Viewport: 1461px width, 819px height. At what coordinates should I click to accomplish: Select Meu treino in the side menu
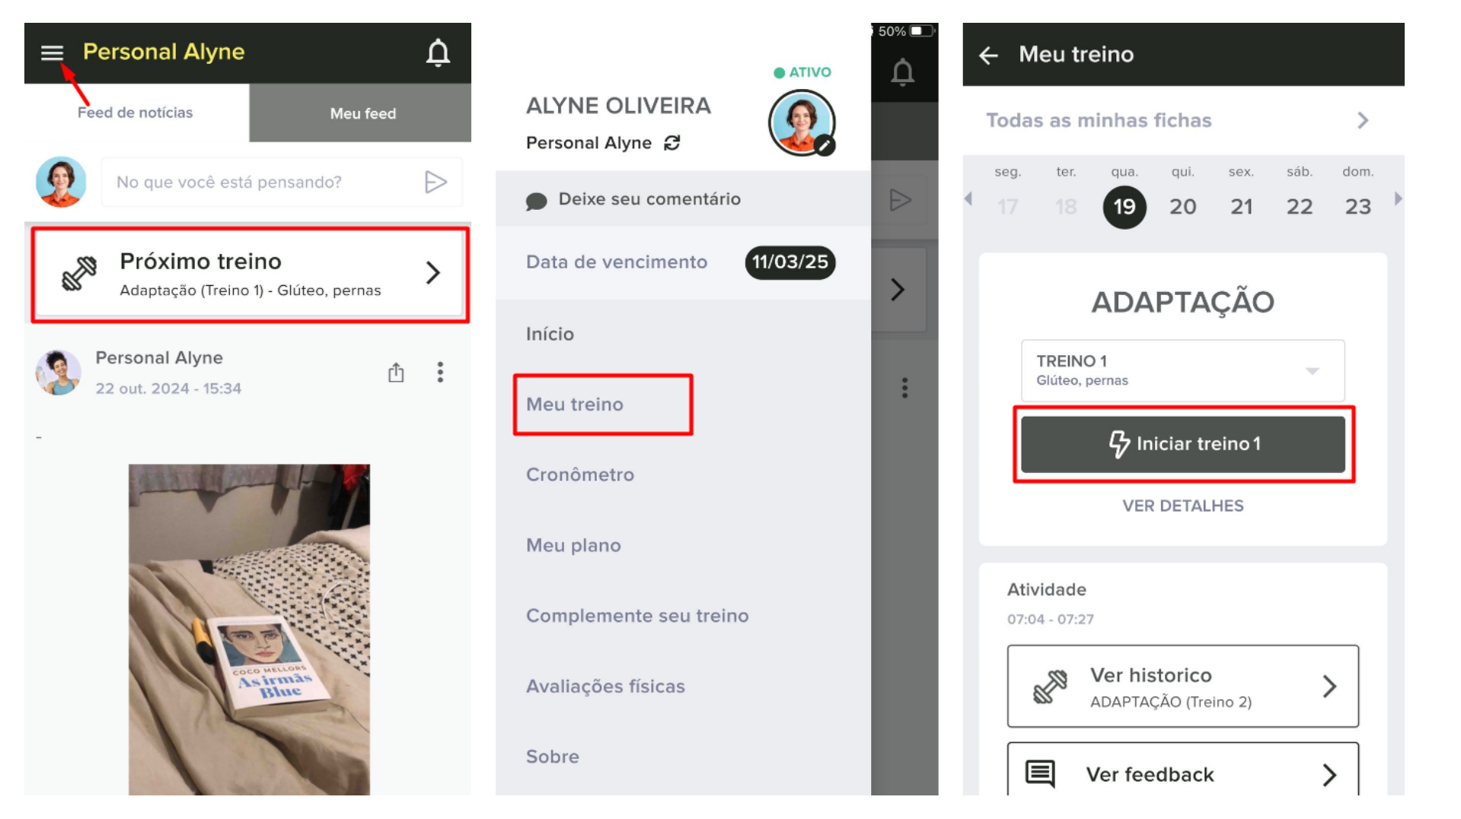(x=575, y=405)
